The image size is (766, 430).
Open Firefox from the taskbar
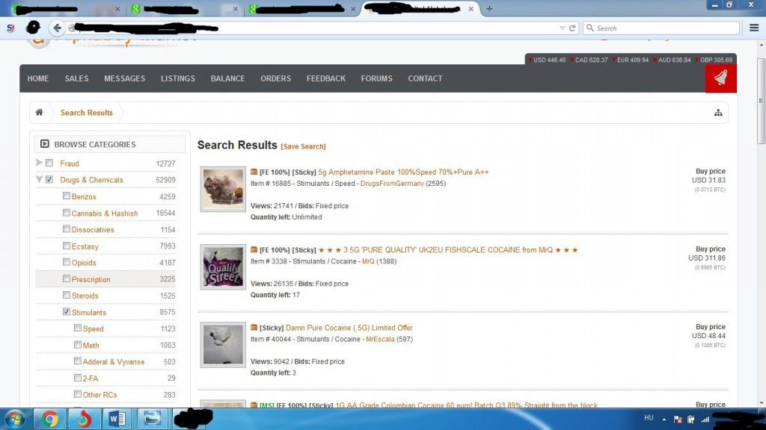pyautogui.click(x=84, y=419)
